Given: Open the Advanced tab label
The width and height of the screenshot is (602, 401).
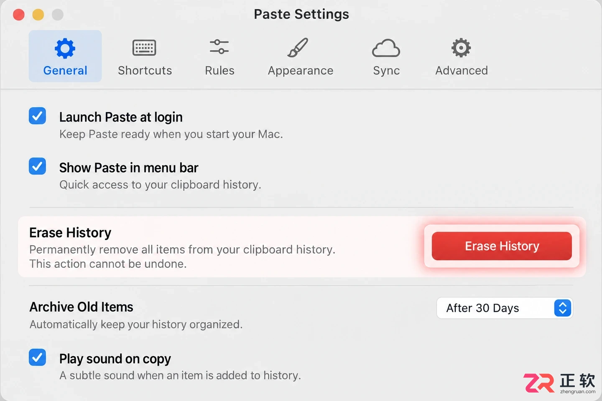Looking at the screenshot, I should (462, 71).
